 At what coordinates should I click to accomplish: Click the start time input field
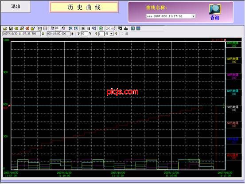[x=22, y=34]
